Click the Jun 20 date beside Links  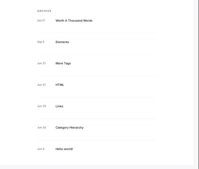pyautogui.click(x=42, y=106)
